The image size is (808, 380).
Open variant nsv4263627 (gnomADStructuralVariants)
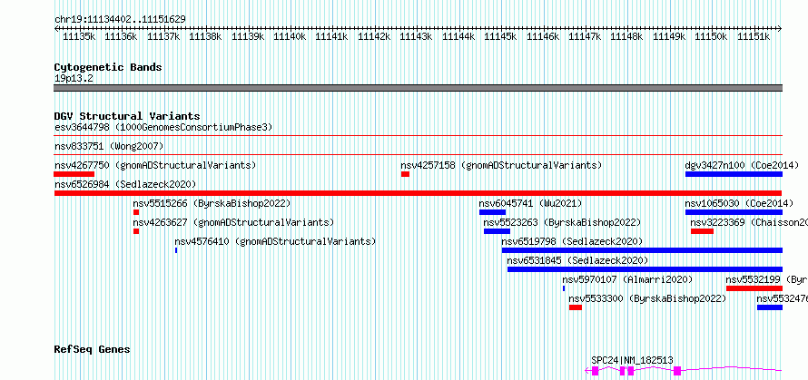click(x=233, y=222)
